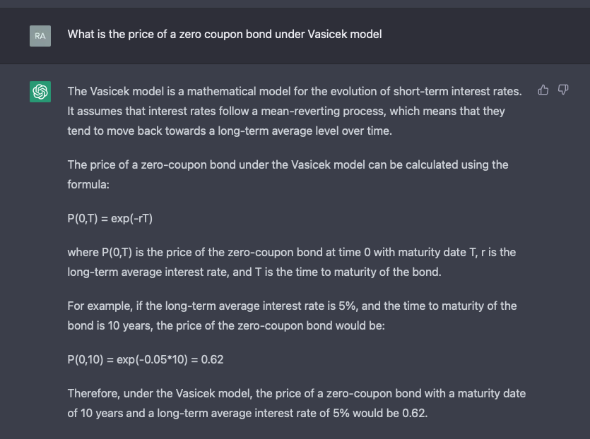The image size is (590, 439).
Task: Click the paragraph starting "Therefore, under the Vasicek"
Action: pyautogui.click(x=296, y=403)
